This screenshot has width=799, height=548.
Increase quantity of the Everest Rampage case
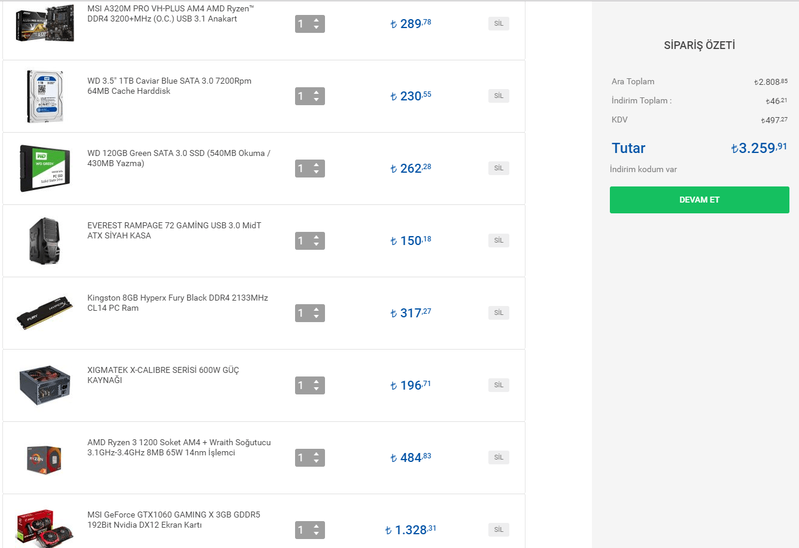click(317, 237)
